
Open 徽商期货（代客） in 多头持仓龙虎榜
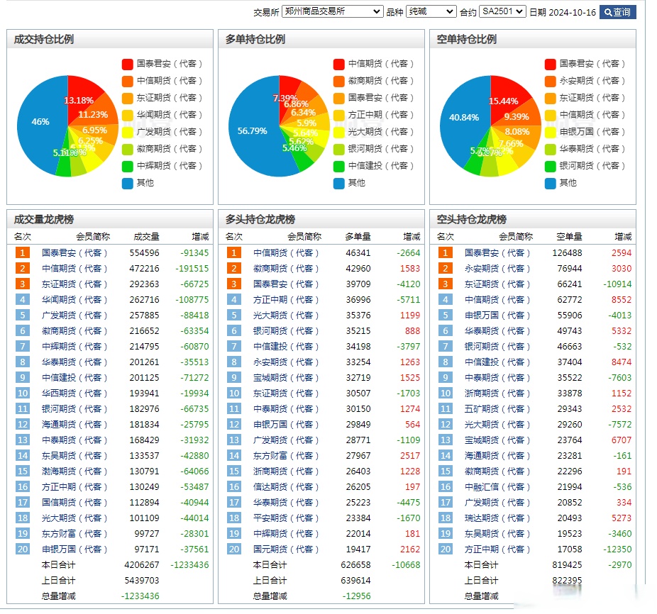coord(286,269)
